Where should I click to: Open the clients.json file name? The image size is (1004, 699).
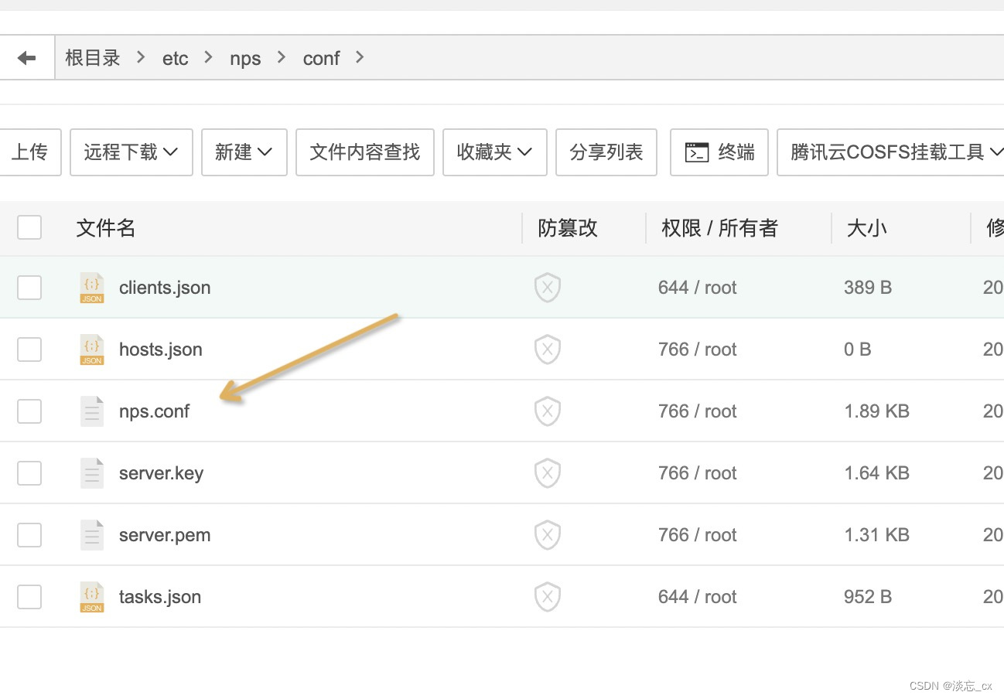165,288
